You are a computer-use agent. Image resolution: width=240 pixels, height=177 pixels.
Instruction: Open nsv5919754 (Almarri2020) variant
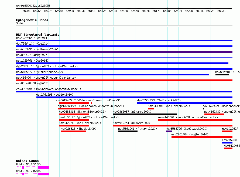coord(173,126)
